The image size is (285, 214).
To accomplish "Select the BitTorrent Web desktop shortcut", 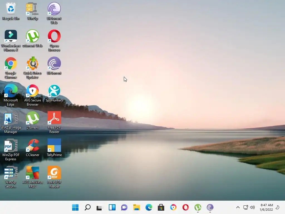I will (x=54, y=13).
